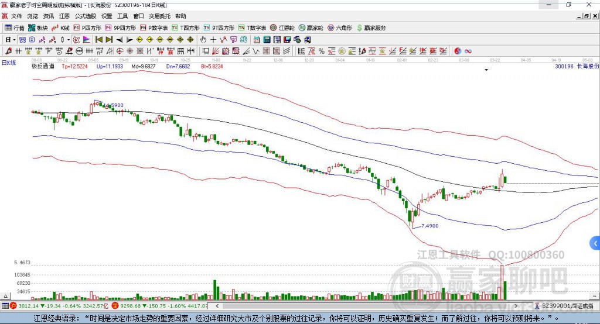Screen dimensions: 600x324
Task: Click the red floppy save icon
Action: (x=287, y=40)
